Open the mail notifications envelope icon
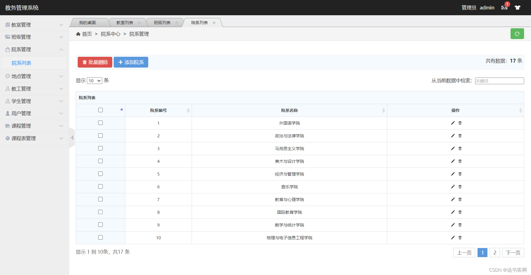 [504, 7]
